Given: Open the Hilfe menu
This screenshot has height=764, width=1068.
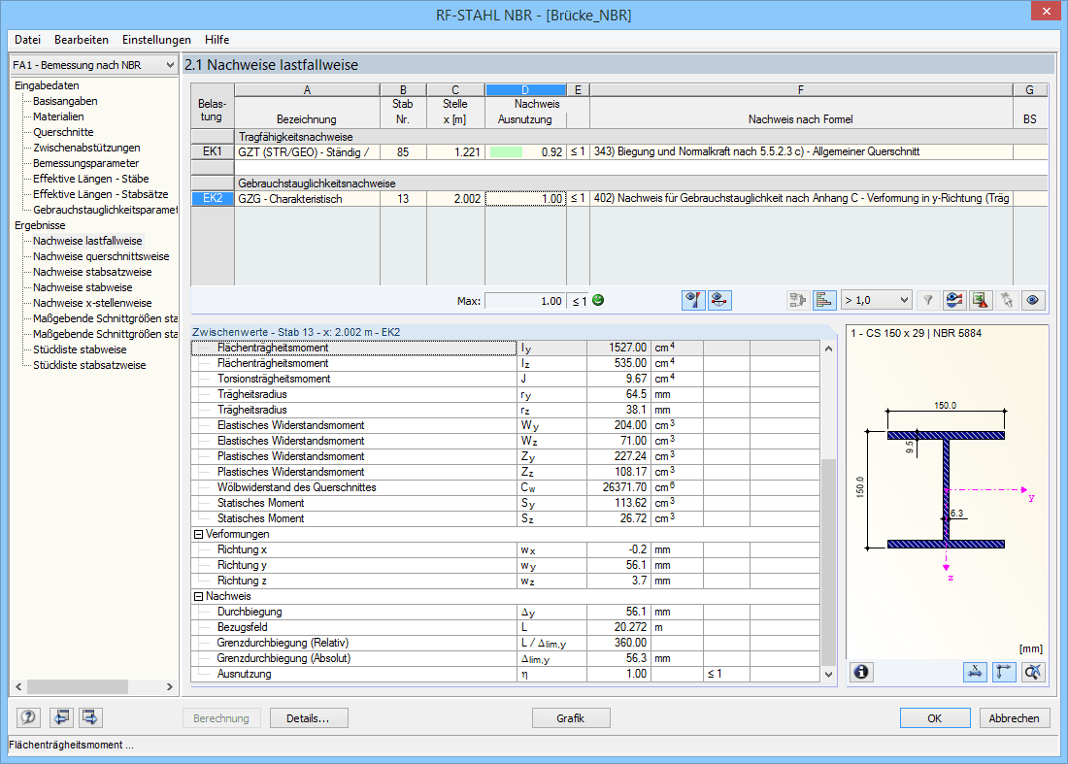Looking at the screenshot, I should click(217, 40).
